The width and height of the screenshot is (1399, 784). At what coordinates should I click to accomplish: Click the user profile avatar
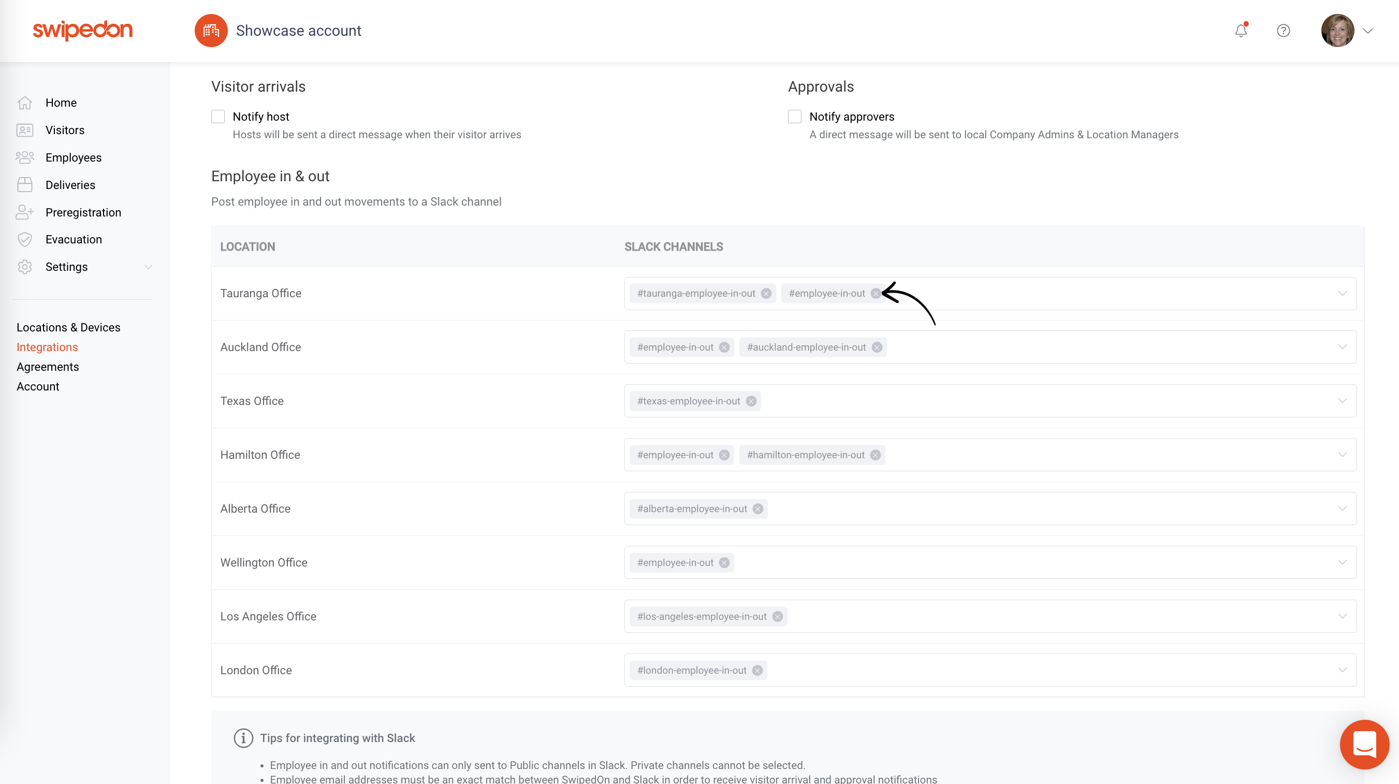click(x=1337, y=31)
